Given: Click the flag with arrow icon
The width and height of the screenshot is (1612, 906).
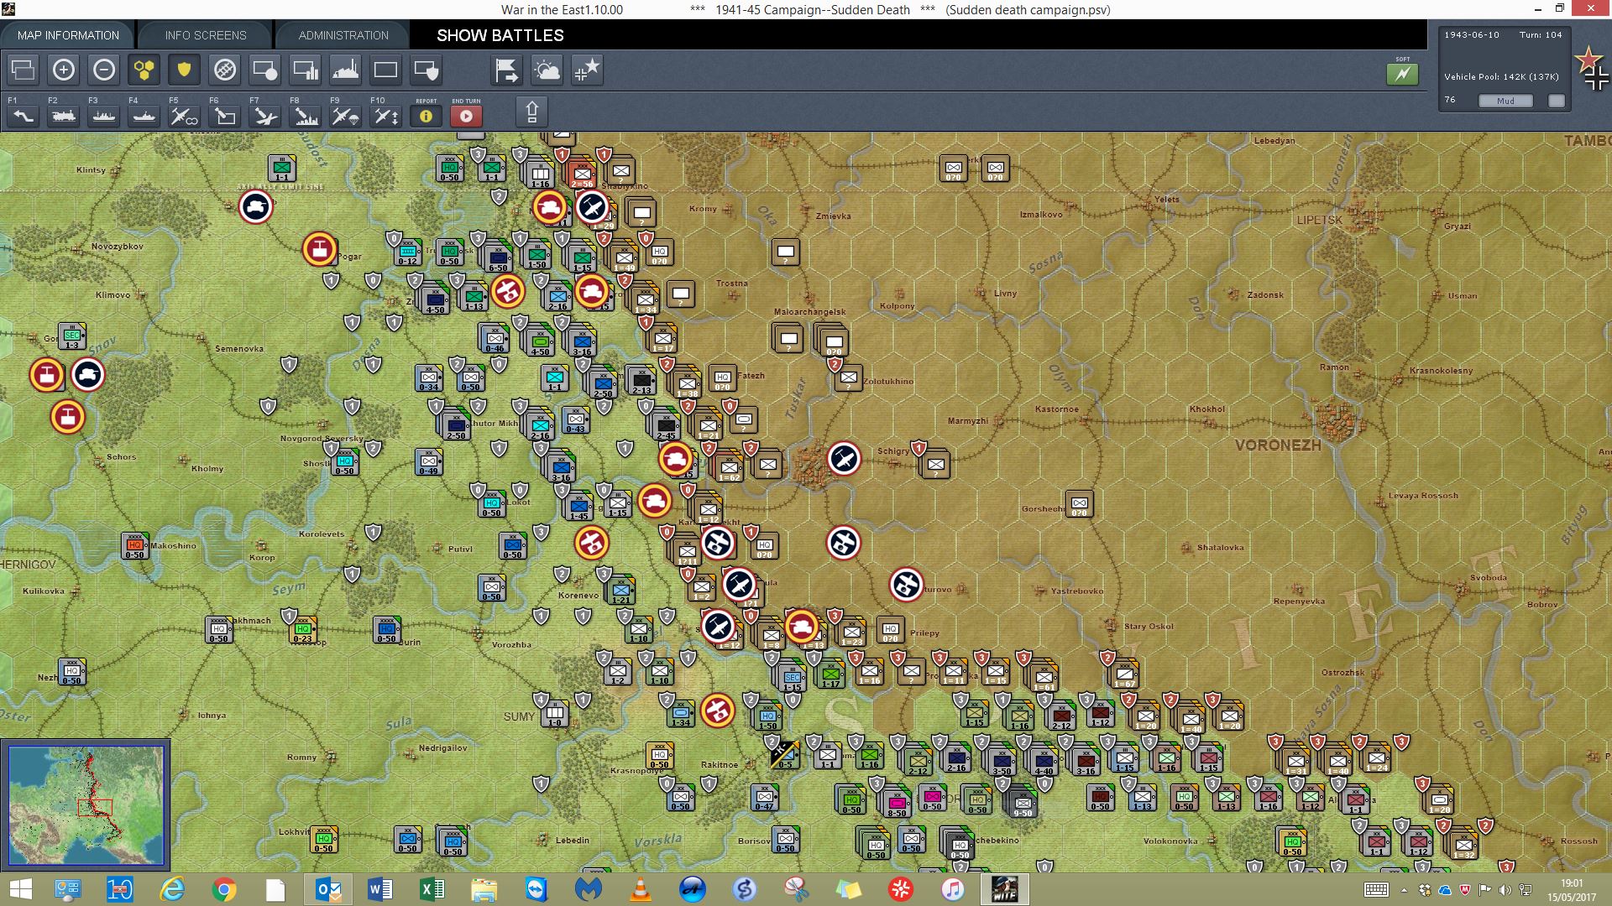Looking at the screenshot, I should pos(507,70).
